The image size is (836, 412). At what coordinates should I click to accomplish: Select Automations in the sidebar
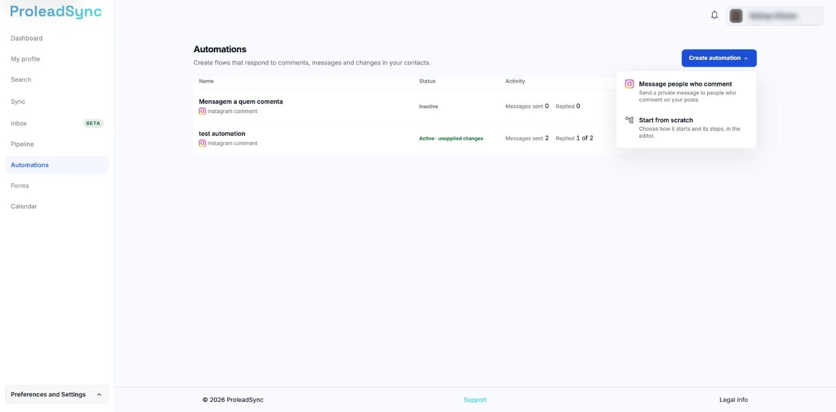pyautogui.click(x=57, y=165)
